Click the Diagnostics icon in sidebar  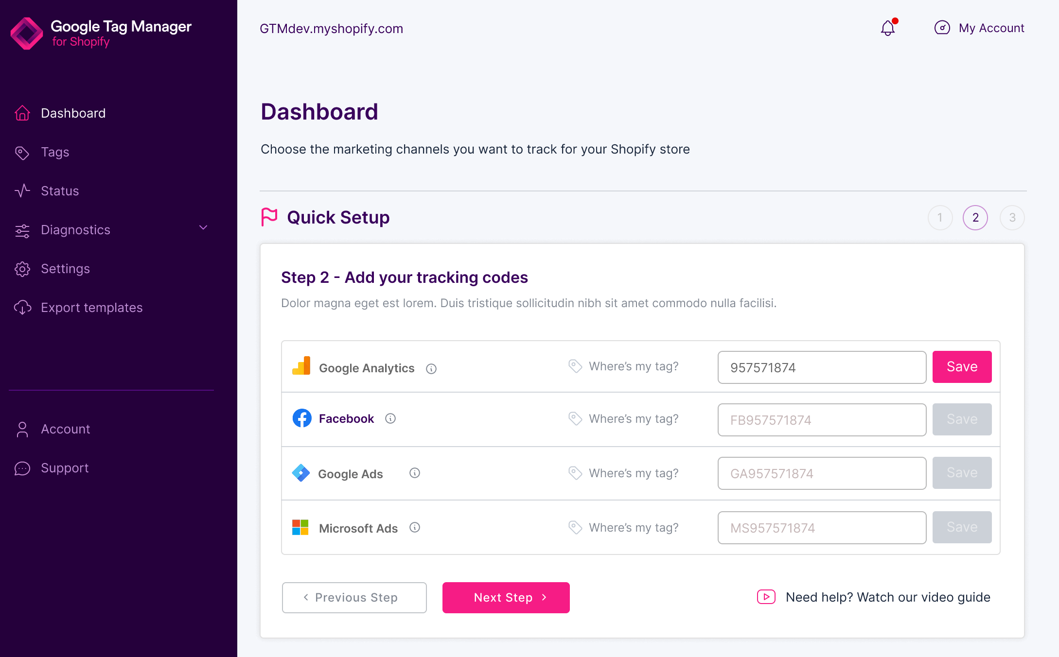tap(22, 229)
